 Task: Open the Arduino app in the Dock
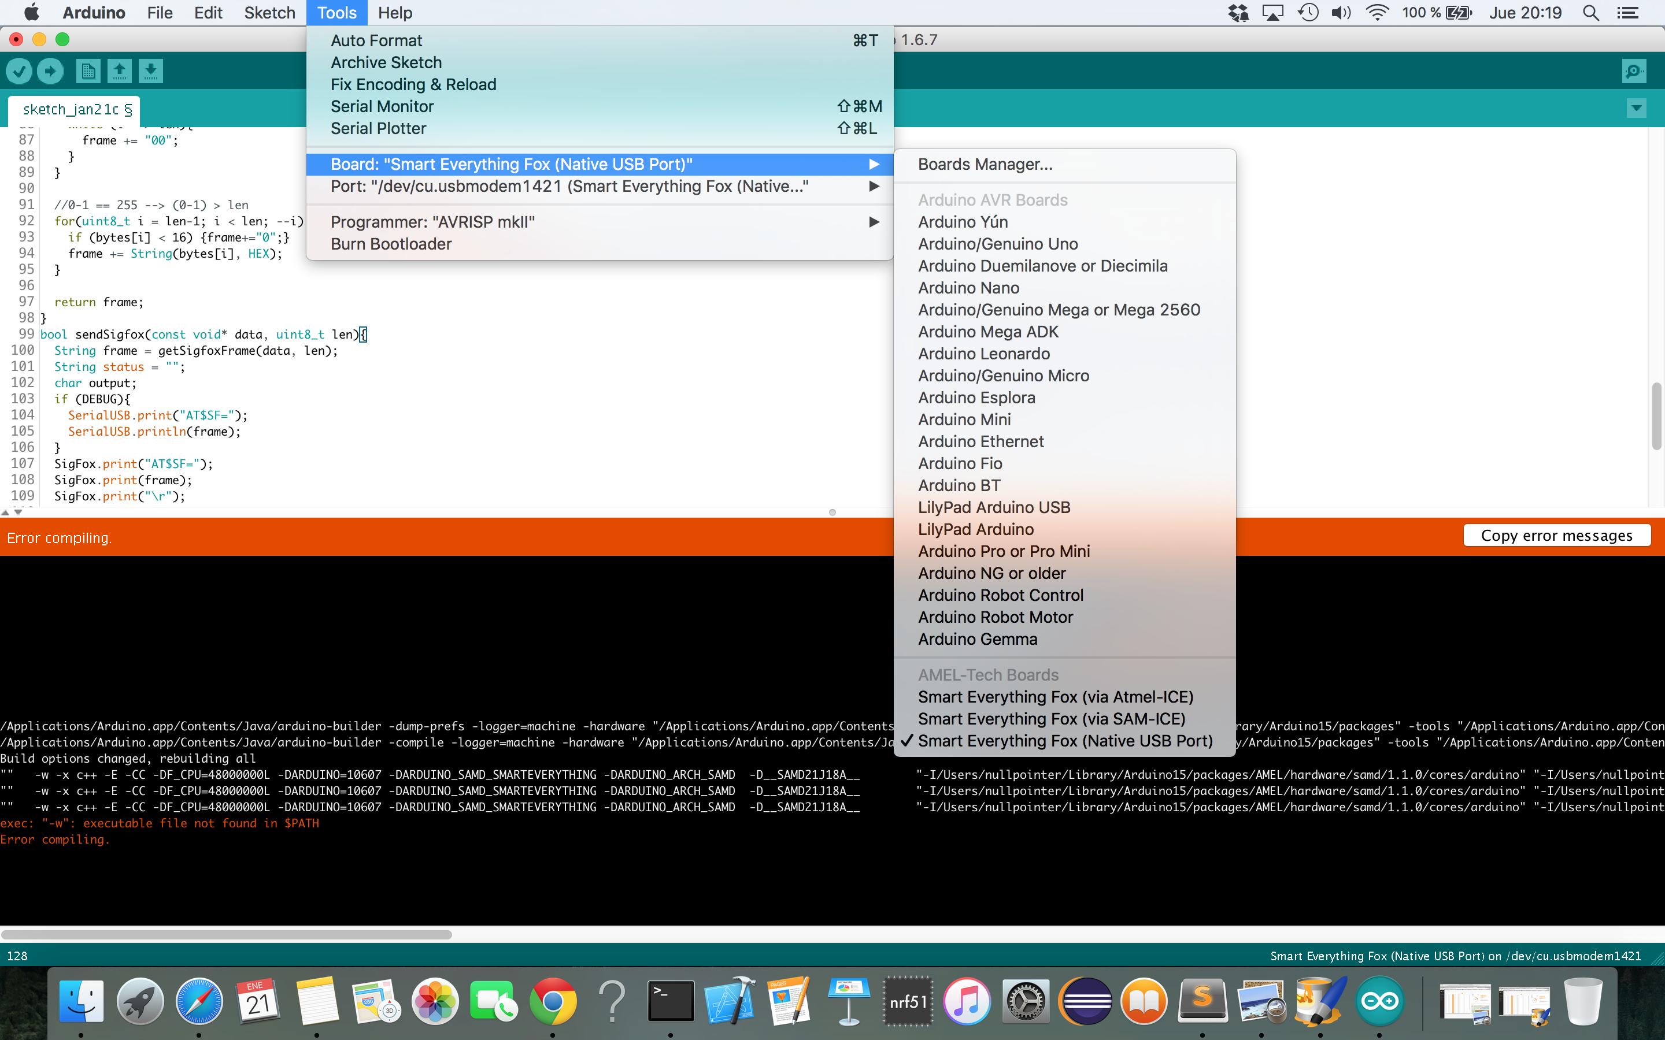[x=1379, y=1001]
